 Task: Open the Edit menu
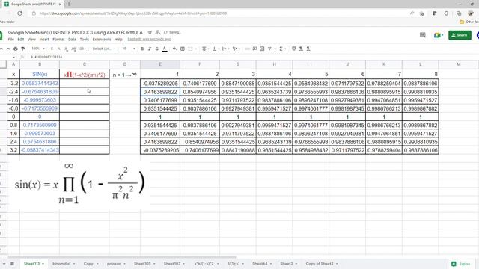(x=21, y=40)
